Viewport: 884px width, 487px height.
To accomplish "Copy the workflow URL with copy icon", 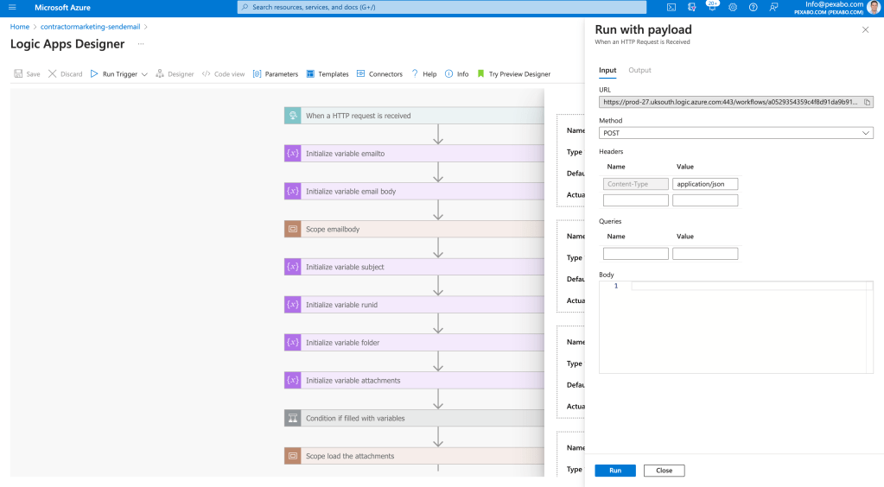I will point(867,102).
